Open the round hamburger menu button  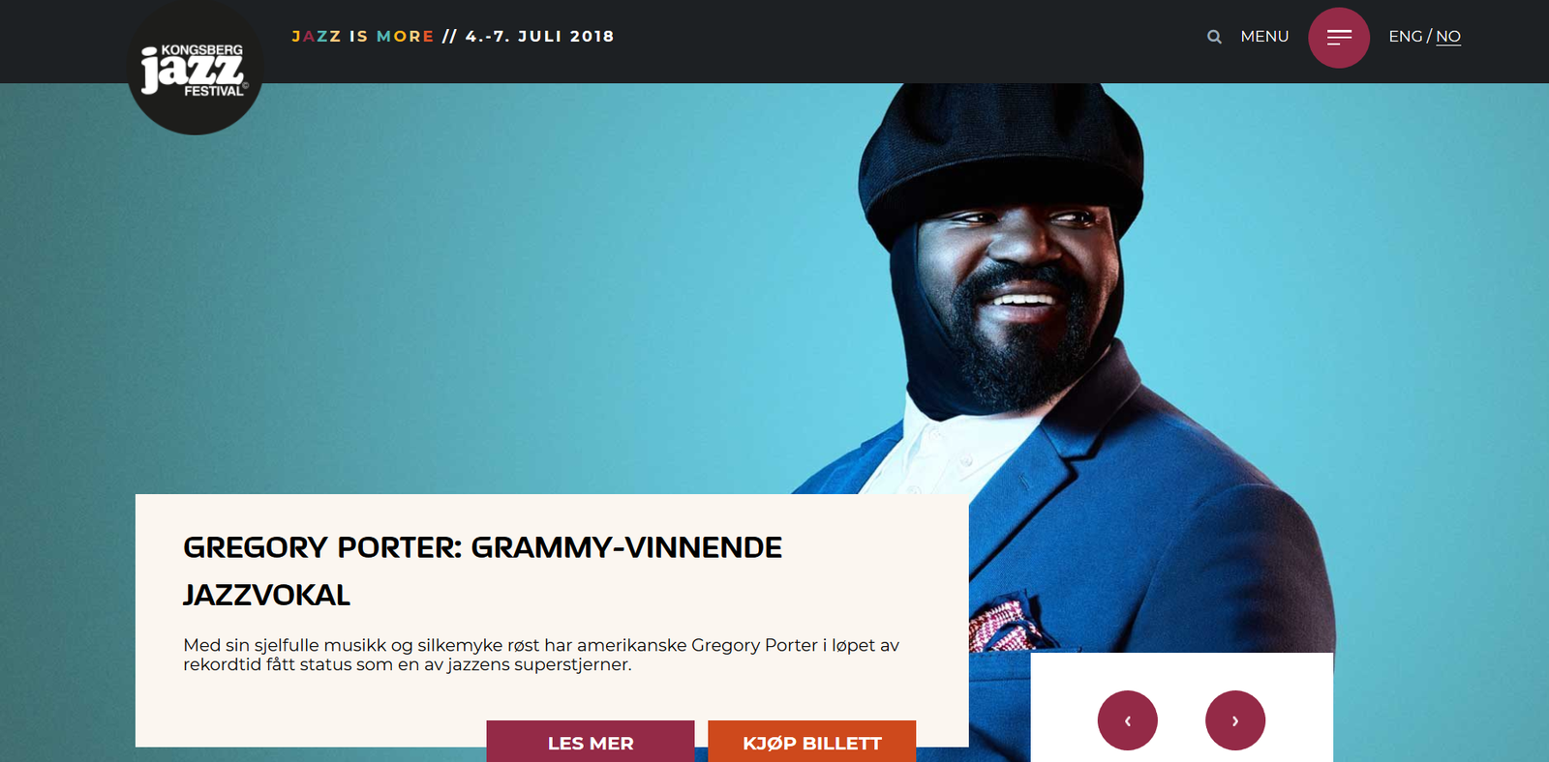click(x=1339, y=38)
